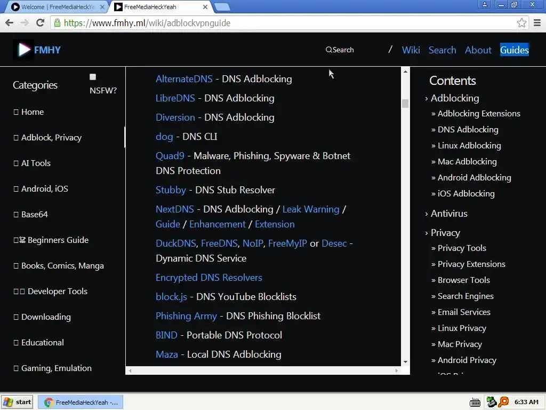
Task: Open the Chrome hamburger menu
Action: (537, 23)
